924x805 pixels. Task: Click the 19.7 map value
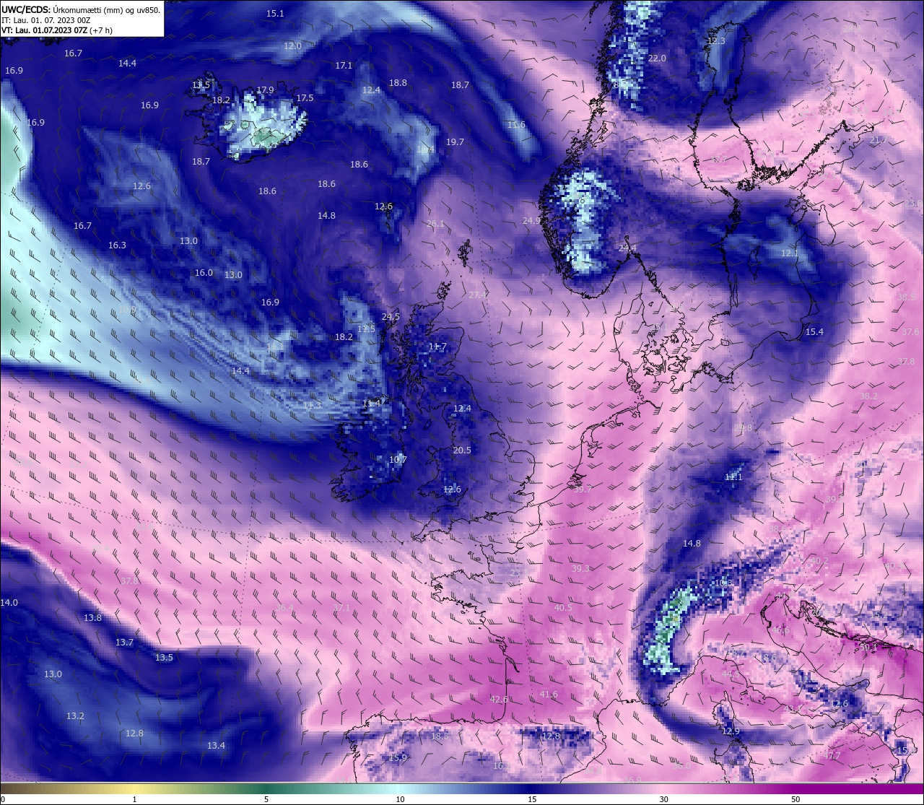coord(455,142)
